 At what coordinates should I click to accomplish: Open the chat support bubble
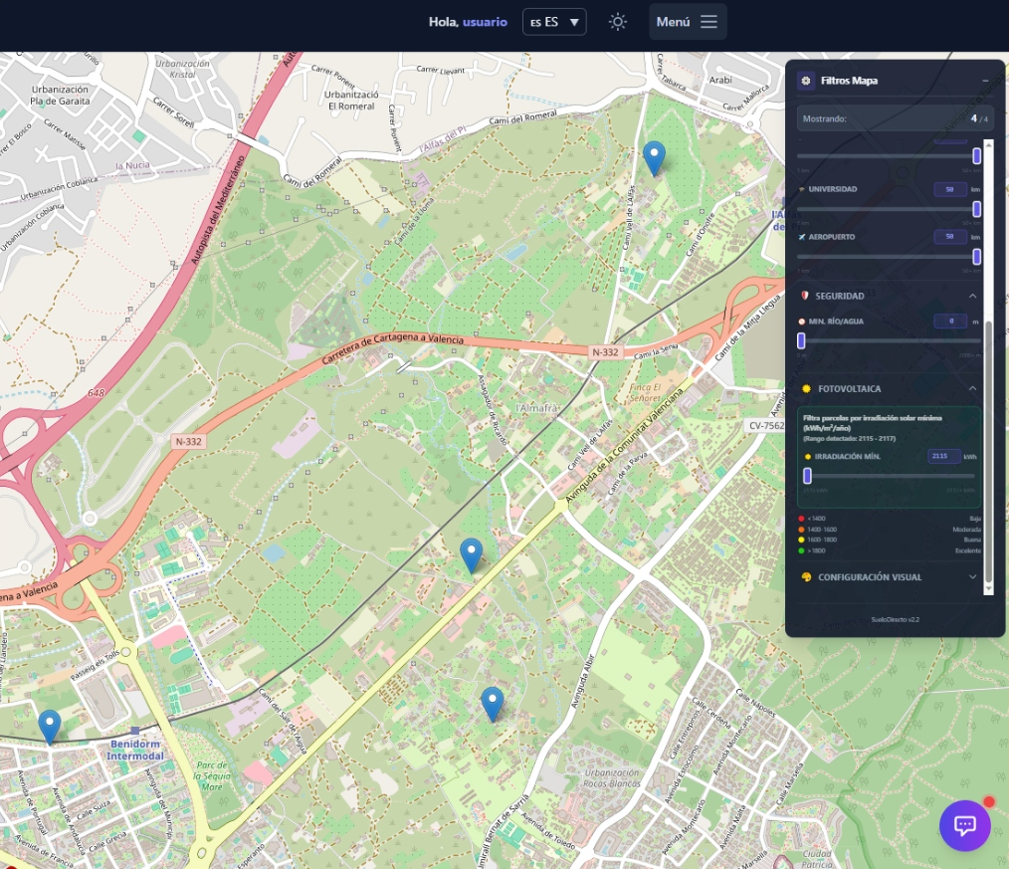pyautogui.click(x=964, y=825)
